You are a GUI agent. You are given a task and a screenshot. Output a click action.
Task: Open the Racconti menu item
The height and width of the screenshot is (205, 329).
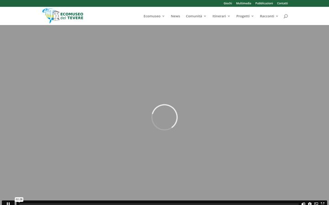click(267, 16)
